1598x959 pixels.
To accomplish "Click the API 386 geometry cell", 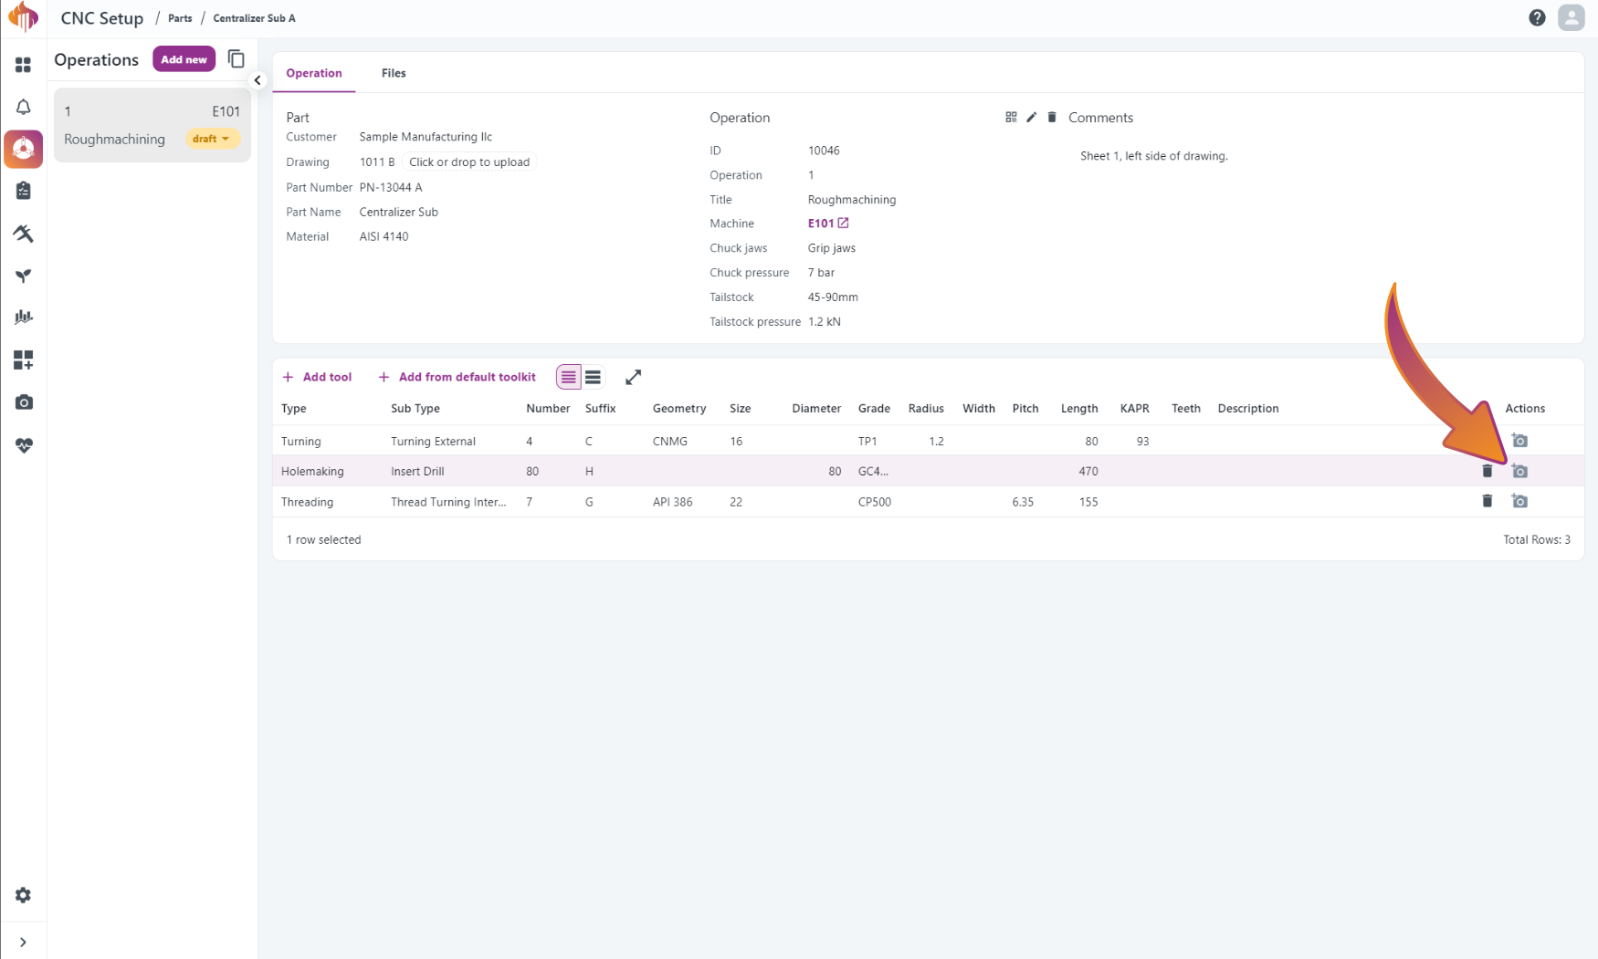I will 673,502.
